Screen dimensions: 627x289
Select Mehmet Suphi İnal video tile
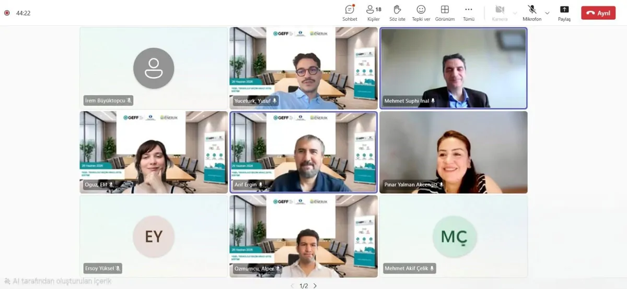[x=454, y=68]
